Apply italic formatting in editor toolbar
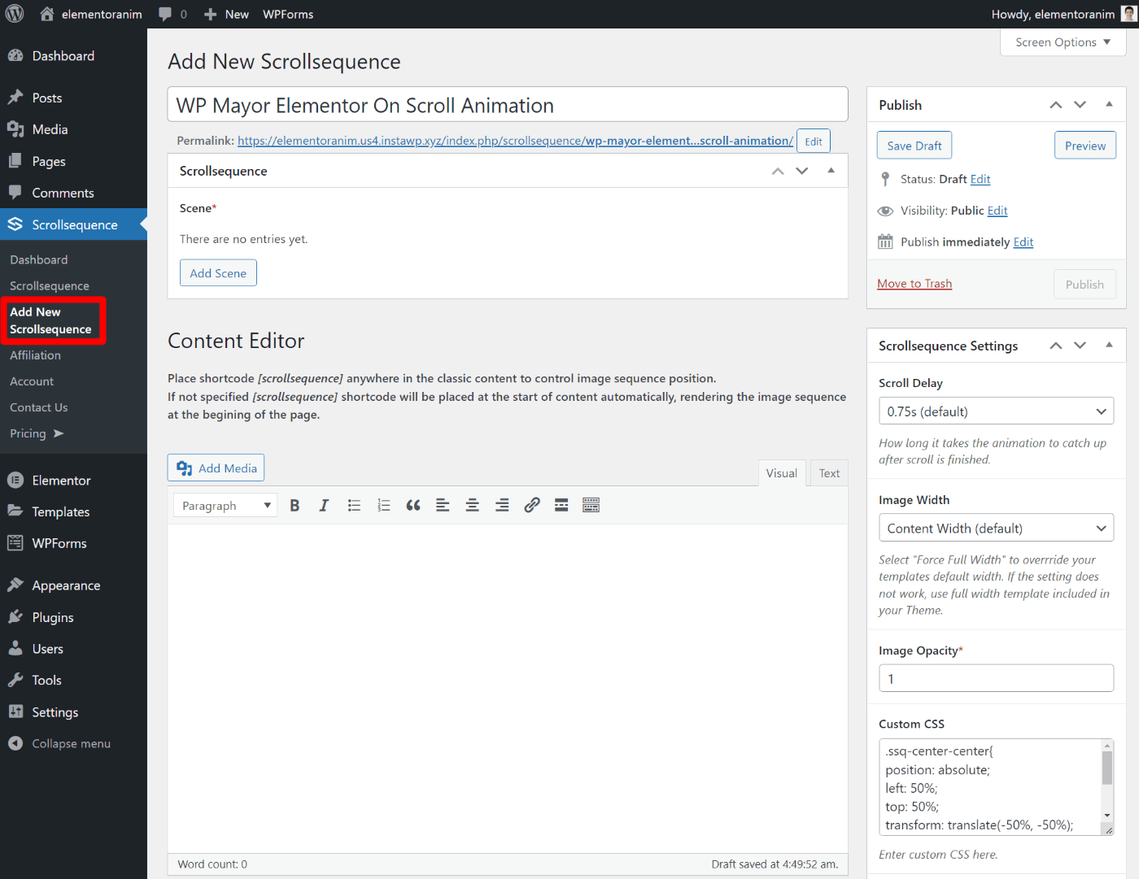 click(x=324, y=506)
